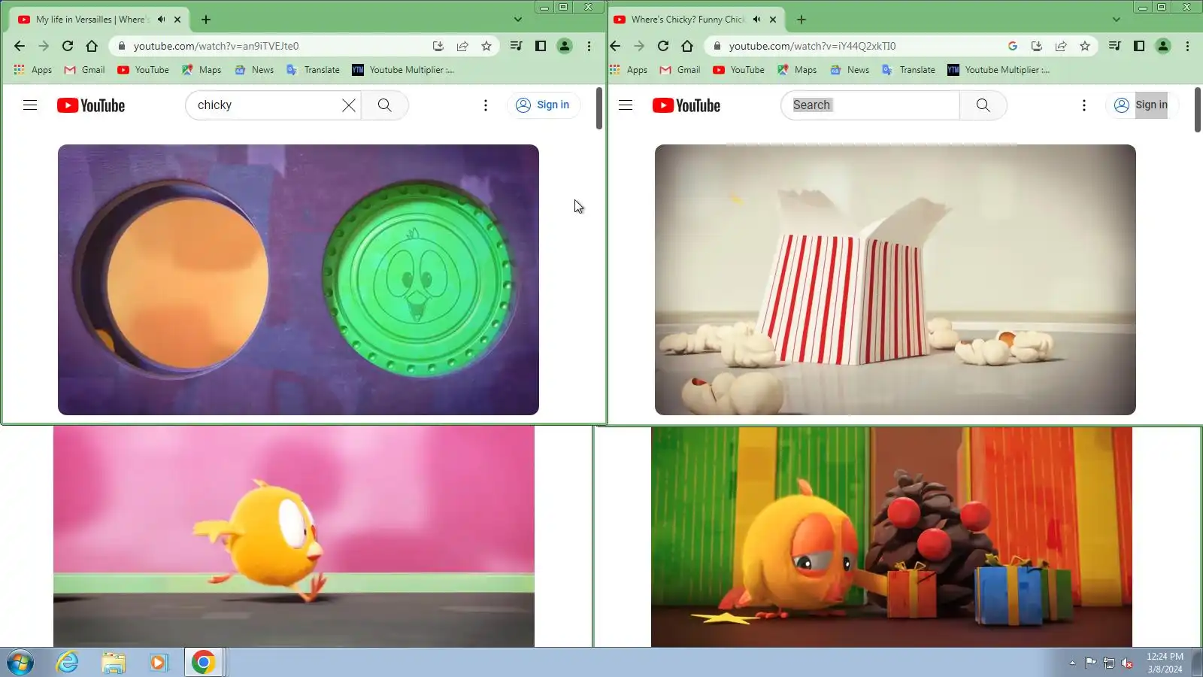The image size is (1203, 677).
Task: Share the iY44Q2xkTI0 page
Action: coord(1061,46)
